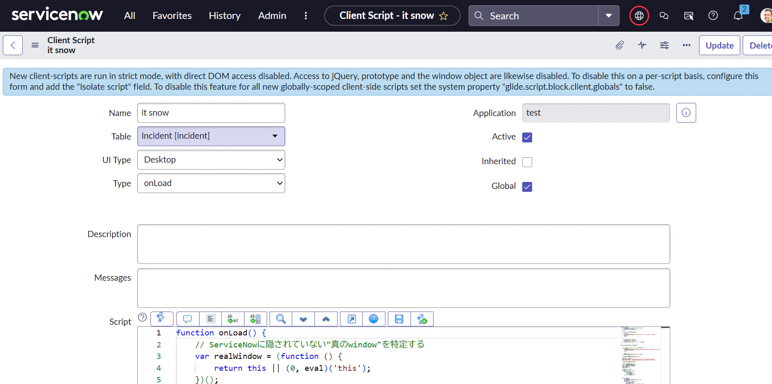Open the Favorites menu
Screen dimensions: 772x384
(x=172, y=16)
